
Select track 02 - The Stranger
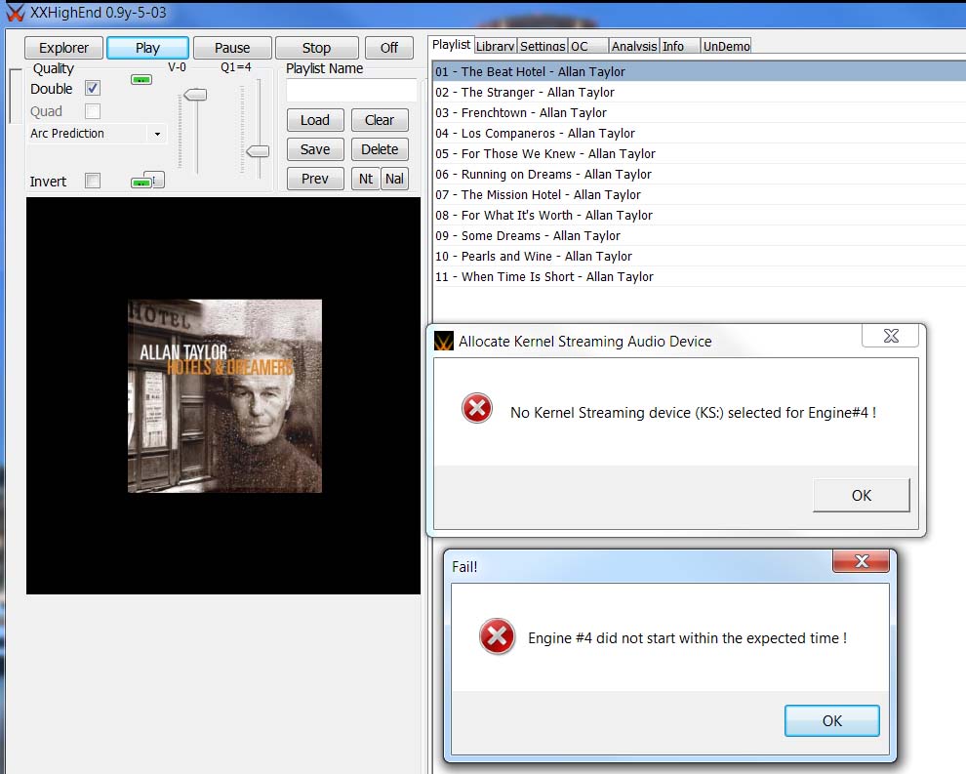[700, 92]
